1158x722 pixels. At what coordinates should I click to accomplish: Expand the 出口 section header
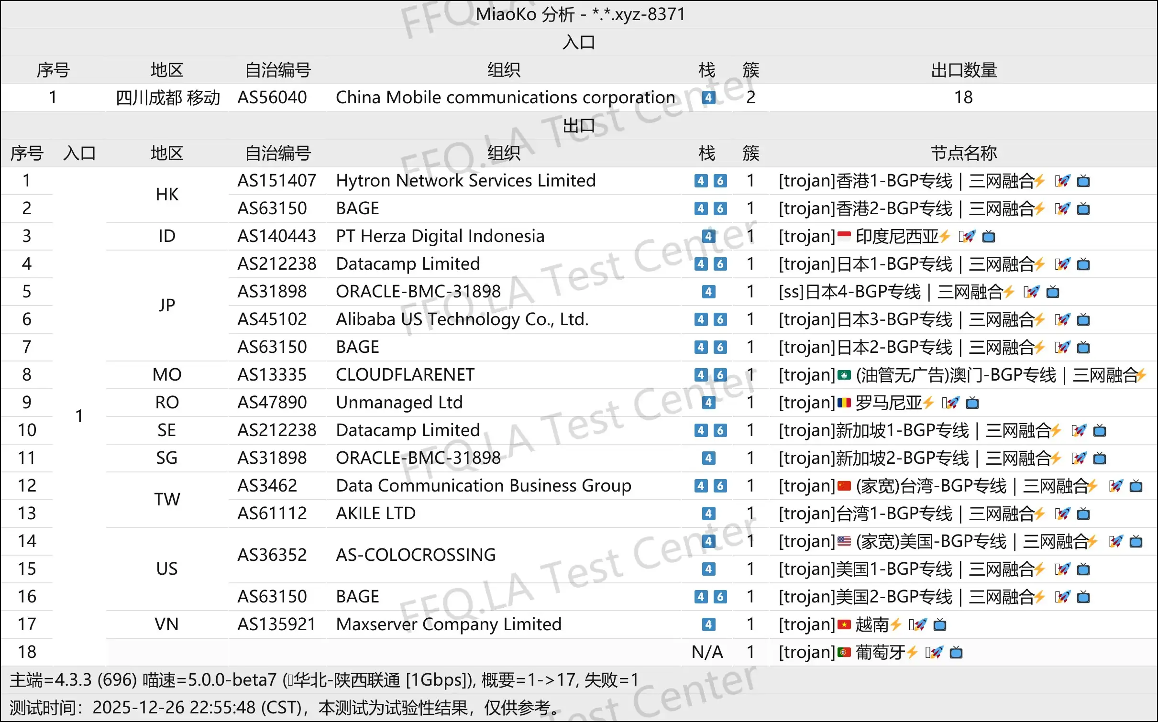coord(579,126)
